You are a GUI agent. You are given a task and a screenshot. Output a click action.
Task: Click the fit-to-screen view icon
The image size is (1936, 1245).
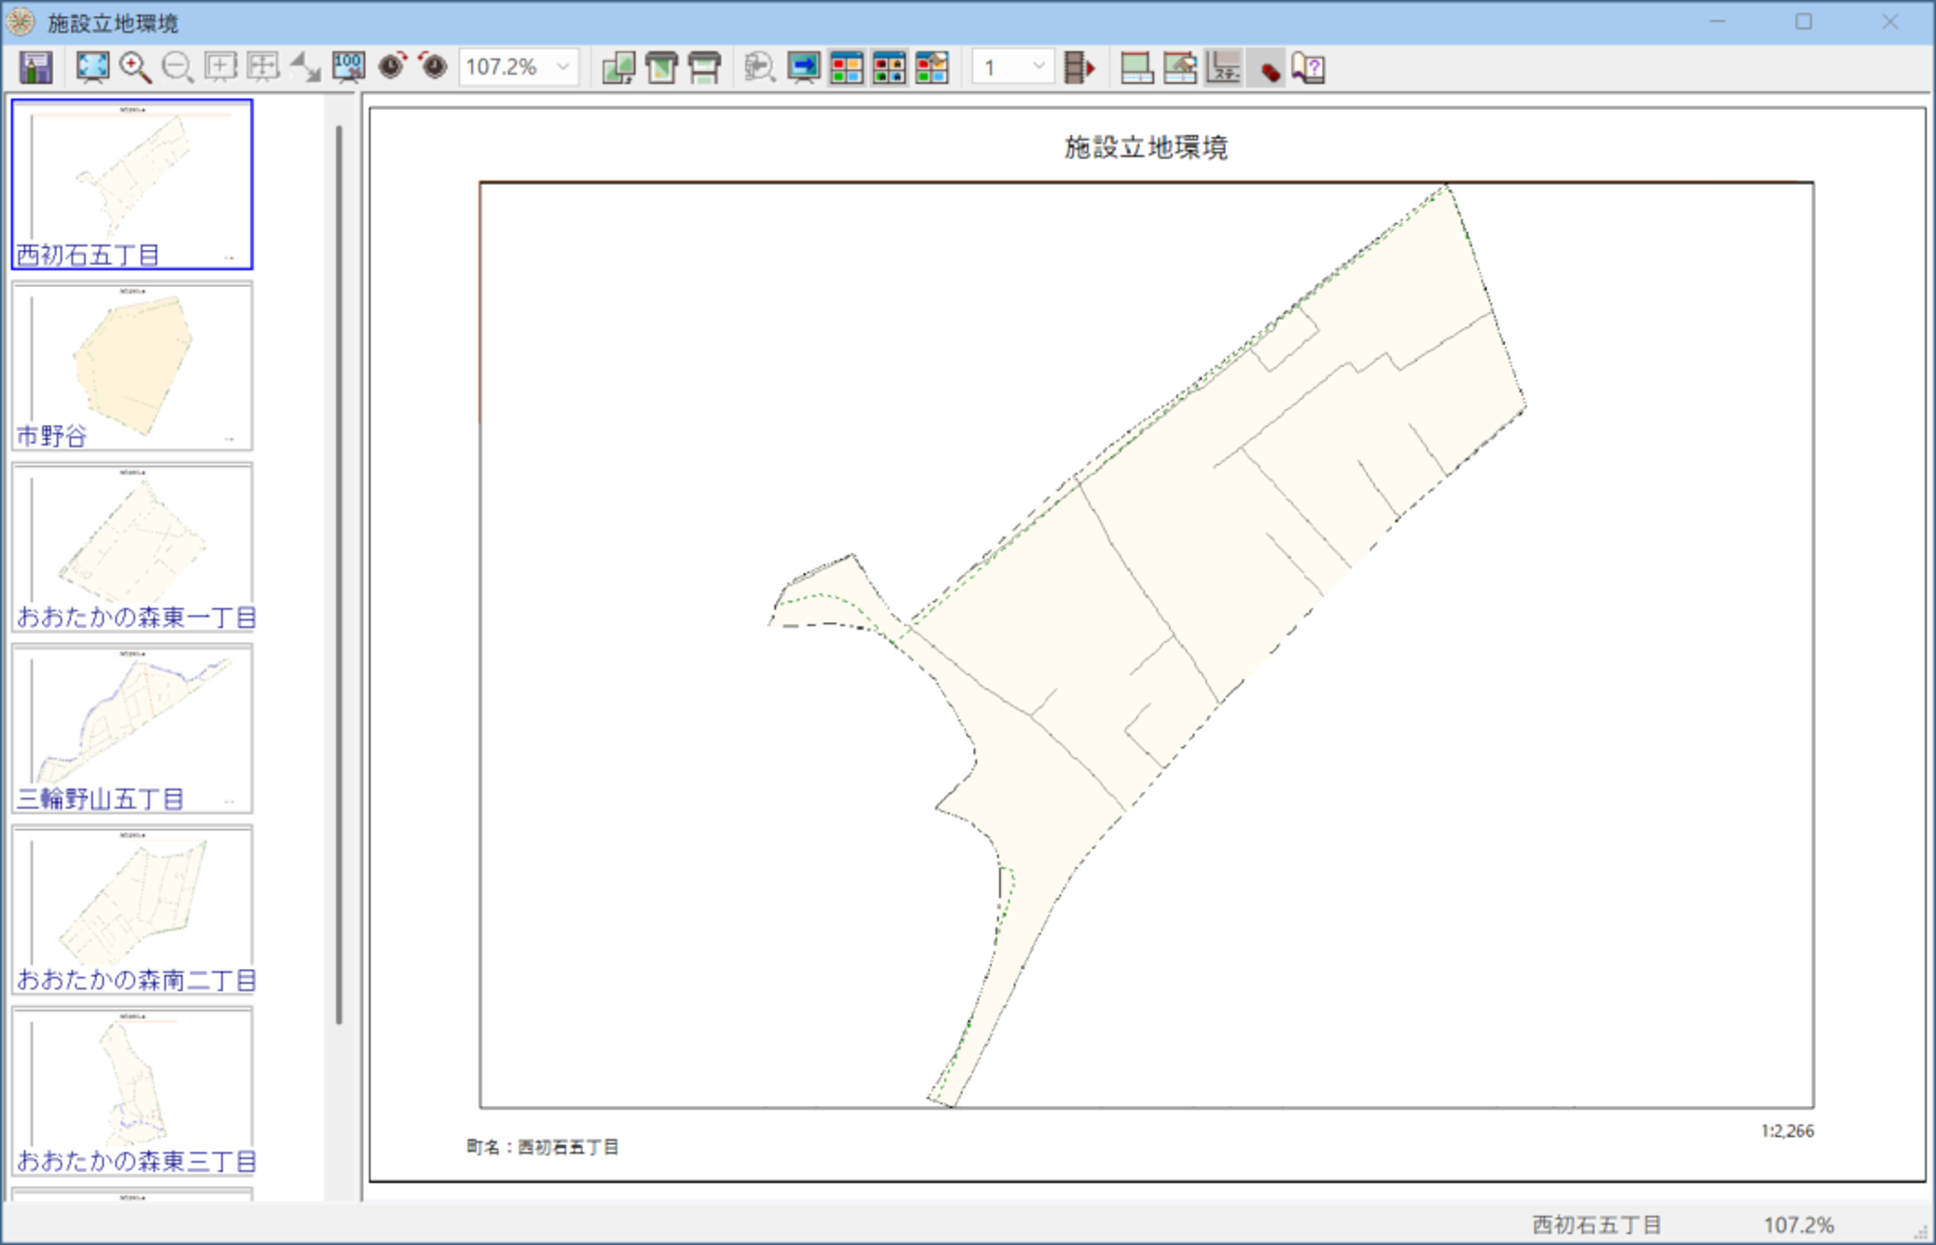pos(92,67)
